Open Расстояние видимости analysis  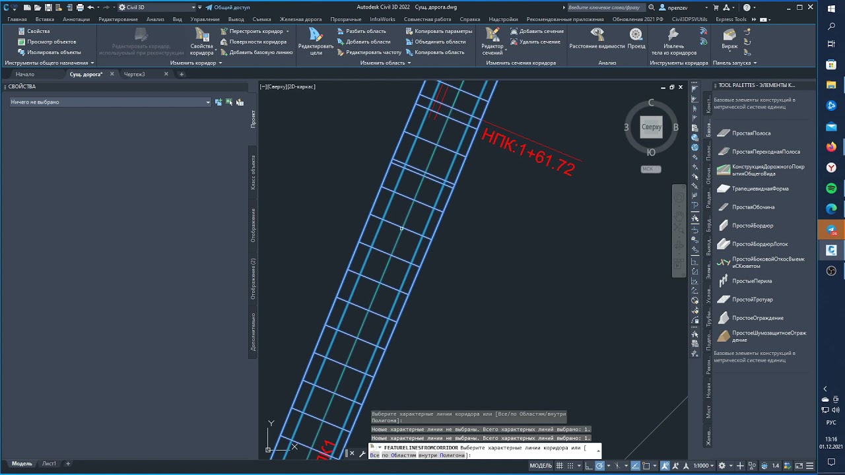pyautogui.click(x=597, y=38)
